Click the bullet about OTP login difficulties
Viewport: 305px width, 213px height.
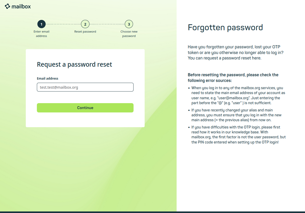[x=238, y=135]
